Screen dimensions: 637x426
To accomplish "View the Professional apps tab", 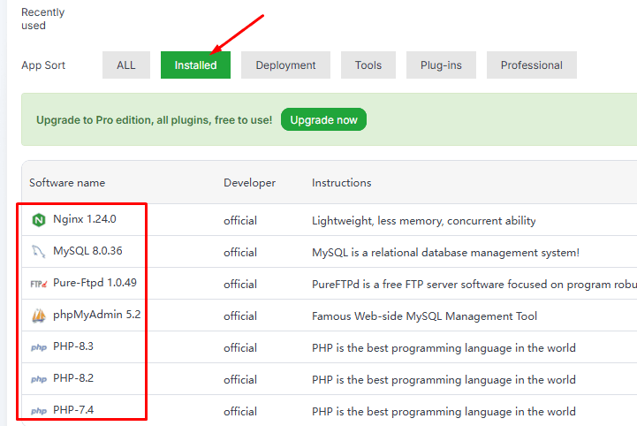I will tap(531, 65).
